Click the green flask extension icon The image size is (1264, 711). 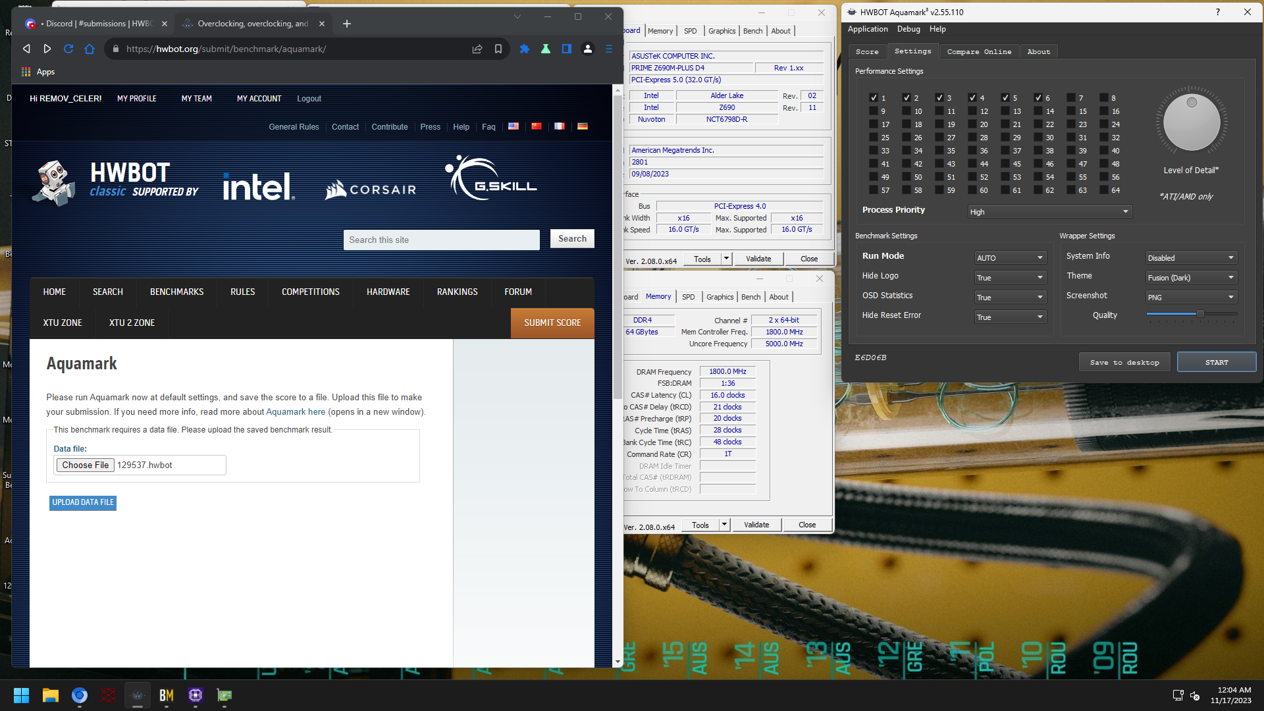[x=546, y=49]
